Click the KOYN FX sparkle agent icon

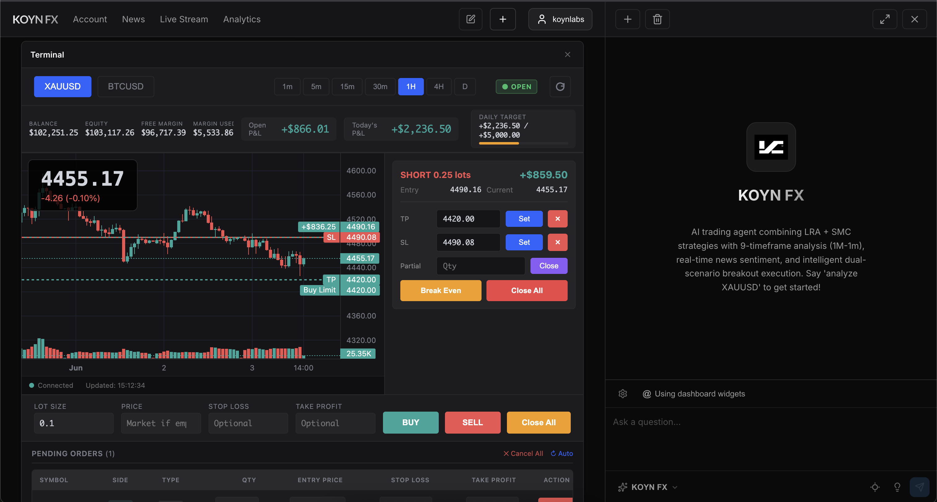(622, 487)
